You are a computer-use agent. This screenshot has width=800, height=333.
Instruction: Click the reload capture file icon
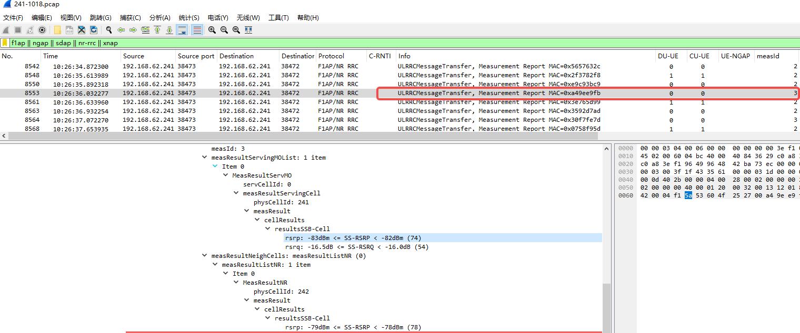click(94, 30)
